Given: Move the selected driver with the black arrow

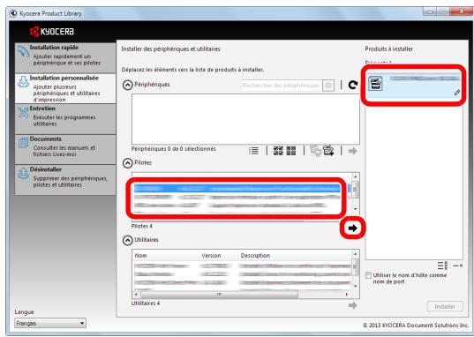Looking at the screenshot, I should pyautogui.click(x=352, y=228).
